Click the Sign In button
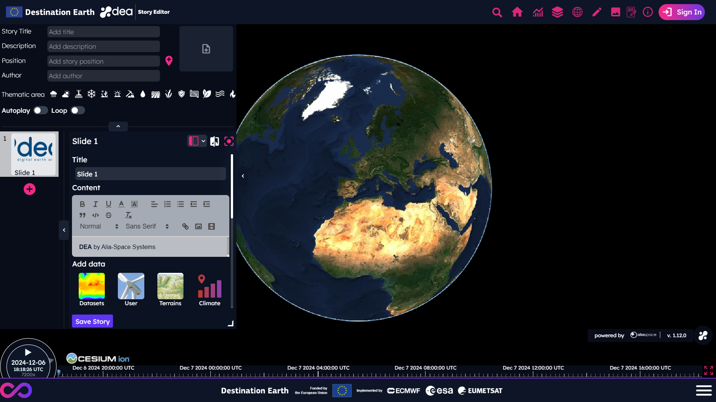 pos(682,12)
